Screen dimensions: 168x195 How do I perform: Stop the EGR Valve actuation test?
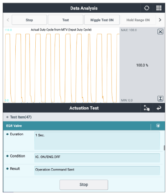pos(84,185)
